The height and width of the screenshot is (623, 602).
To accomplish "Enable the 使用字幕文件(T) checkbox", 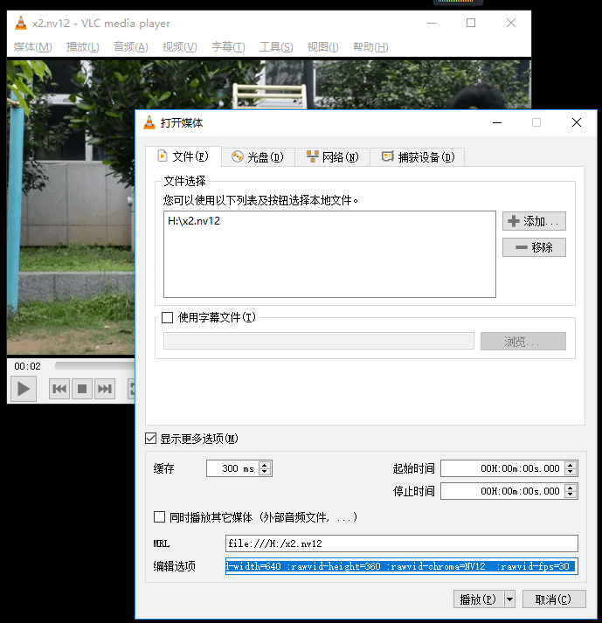I will (x=167, y=317).
